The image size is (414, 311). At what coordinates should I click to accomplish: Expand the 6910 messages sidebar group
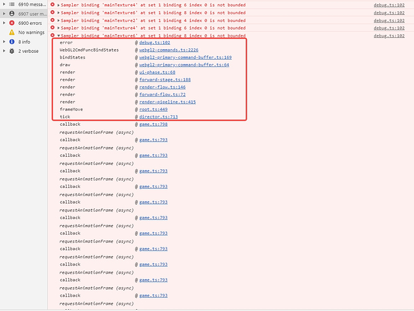(x=4, y=4)
